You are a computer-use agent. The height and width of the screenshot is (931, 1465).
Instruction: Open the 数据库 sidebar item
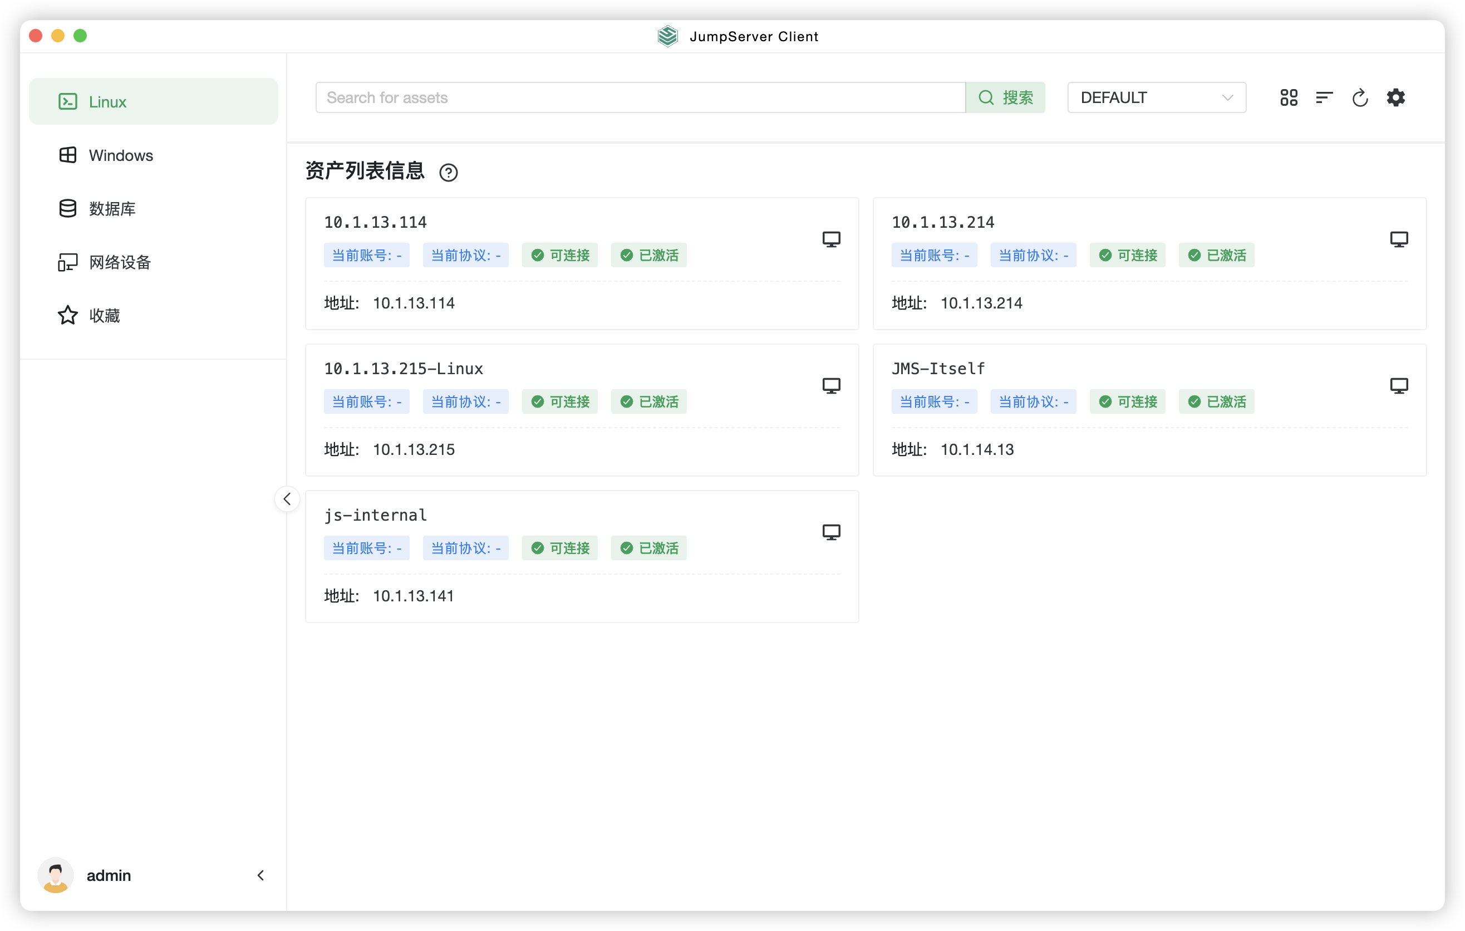pyautogui.click(x=112, y=209)
